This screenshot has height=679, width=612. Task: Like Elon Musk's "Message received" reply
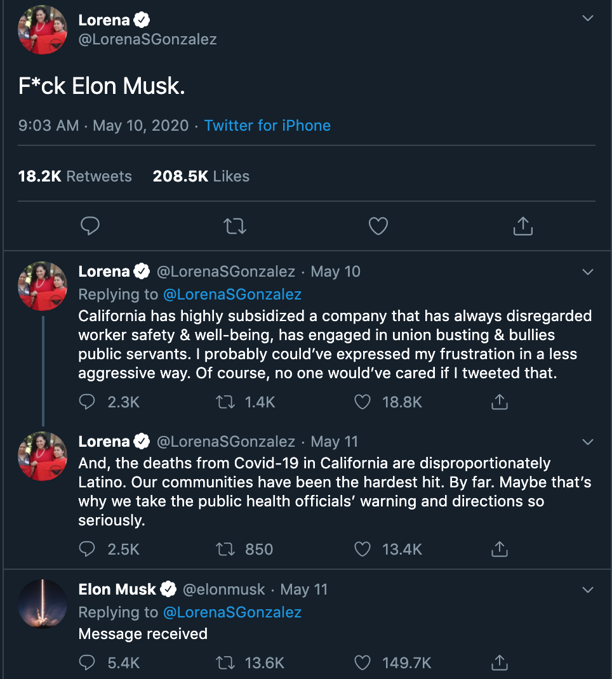tap(363, 663)
